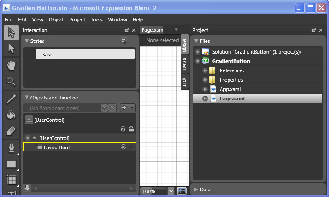The width and height of the screenshot is (329, 197).
Task: Switch to Design view tab
Action: click(185, 44)
